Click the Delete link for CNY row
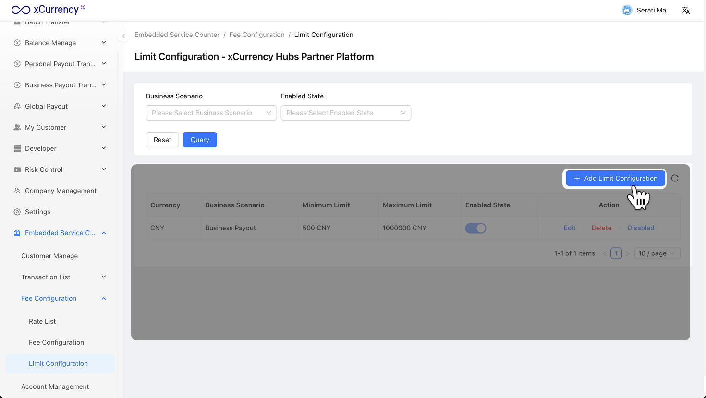 pyautogui.click(x=601, y=228)
